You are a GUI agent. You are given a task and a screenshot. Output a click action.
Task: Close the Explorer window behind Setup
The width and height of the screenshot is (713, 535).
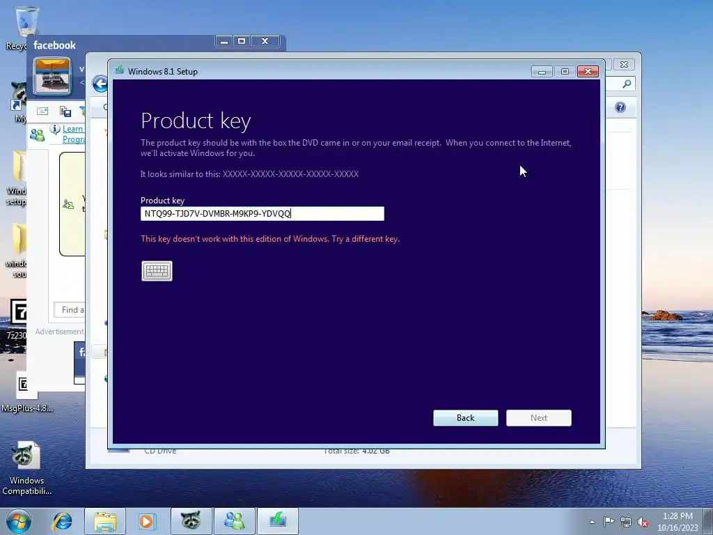(624, 65)
